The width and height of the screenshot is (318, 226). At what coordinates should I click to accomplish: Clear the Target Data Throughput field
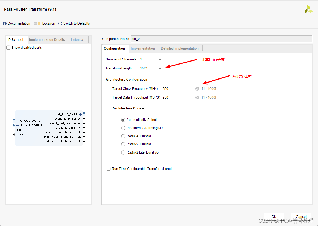pos(197,97)
